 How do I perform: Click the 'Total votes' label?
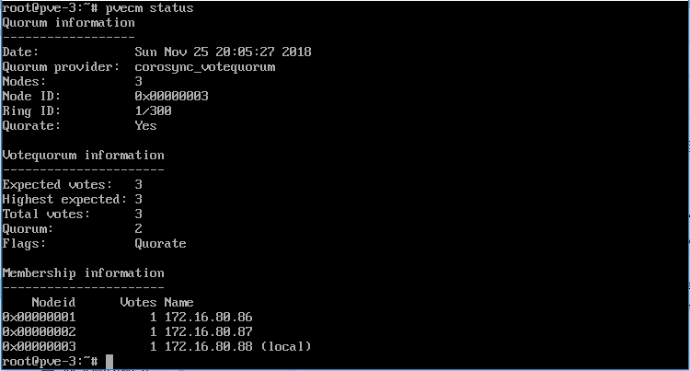[x=46, y=214]
